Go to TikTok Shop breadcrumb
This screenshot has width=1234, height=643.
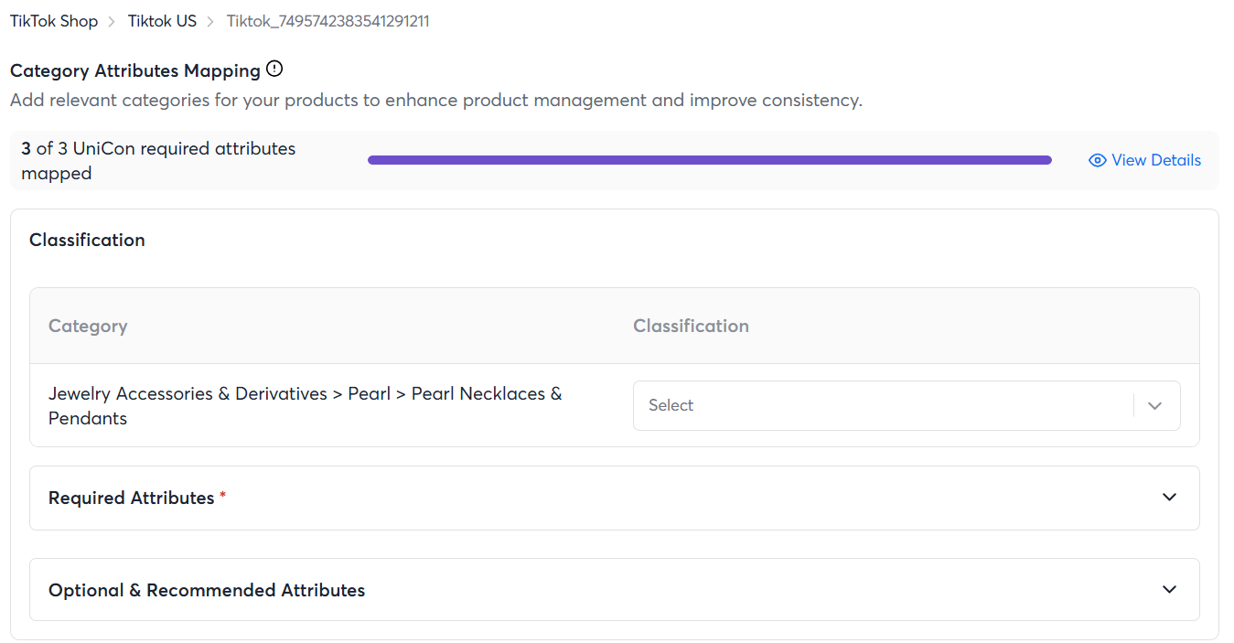(x=54, y=21)
